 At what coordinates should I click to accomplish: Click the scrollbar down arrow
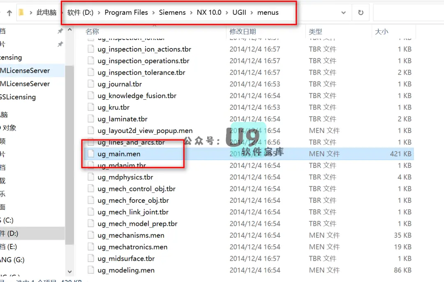click(70, 271)
